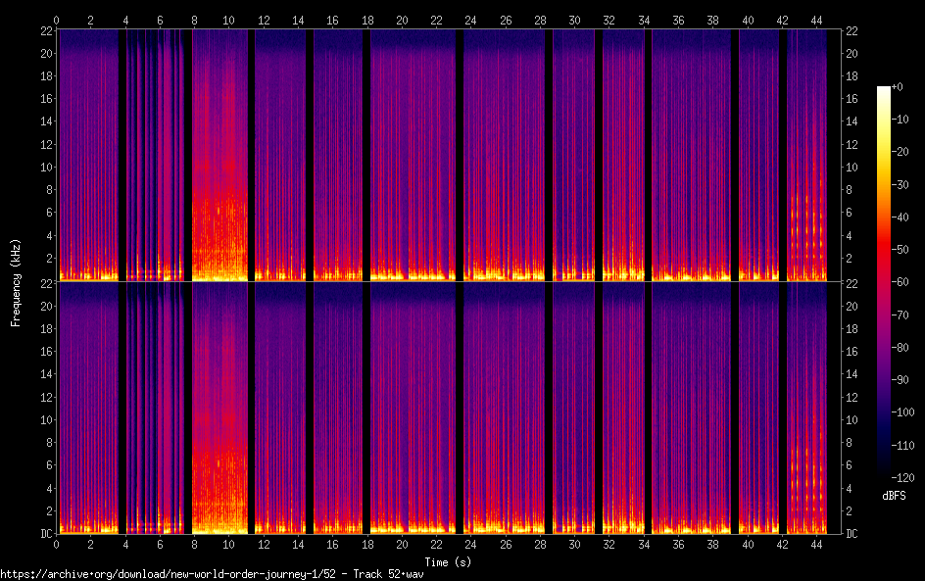The width and height of the screenshot is (925, 581).
Task: Click the "Frequency (kHz)" vertical axis label
Action: pyautogui.click(x=16, y=282)
